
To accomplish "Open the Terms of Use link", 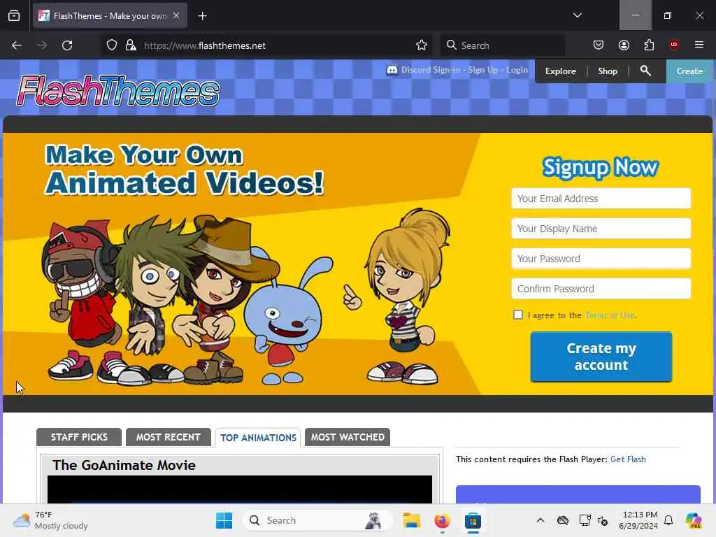I will [x=610, y=315].
